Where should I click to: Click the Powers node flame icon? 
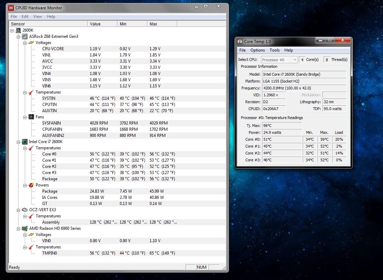tap(31, 185)
